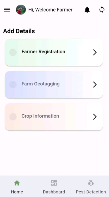Open the Farmer Registration card
Viewport: 109px width, 197px height.
[54, 52]
